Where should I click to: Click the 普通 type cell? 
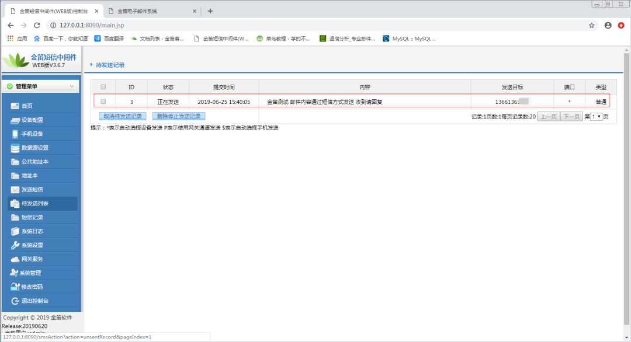(601, 102)
